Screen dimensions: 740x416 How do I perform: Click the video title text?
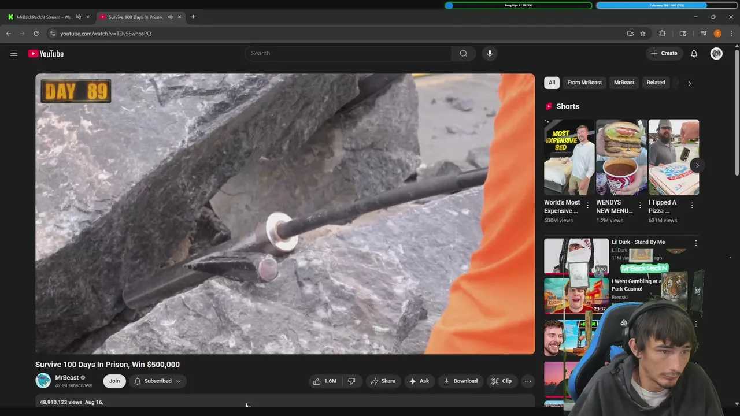pos(108,365)
